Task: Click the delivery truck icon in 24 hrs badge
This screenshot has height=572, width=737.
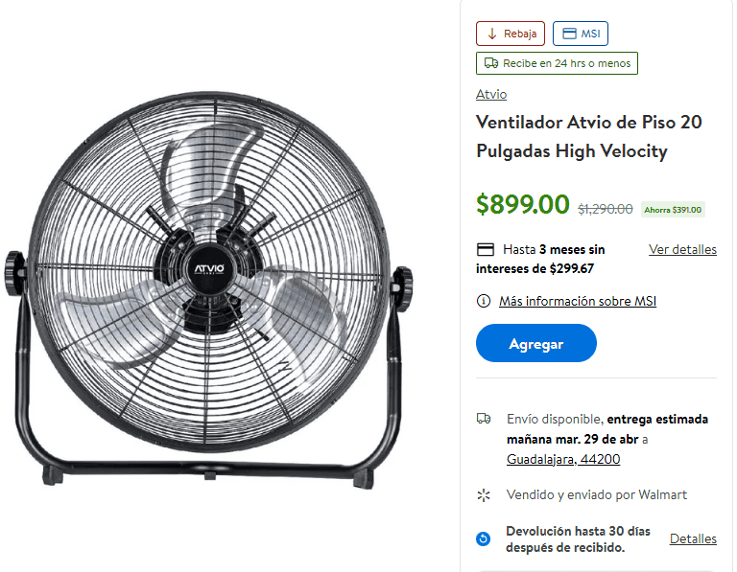Action: (491, 63)
